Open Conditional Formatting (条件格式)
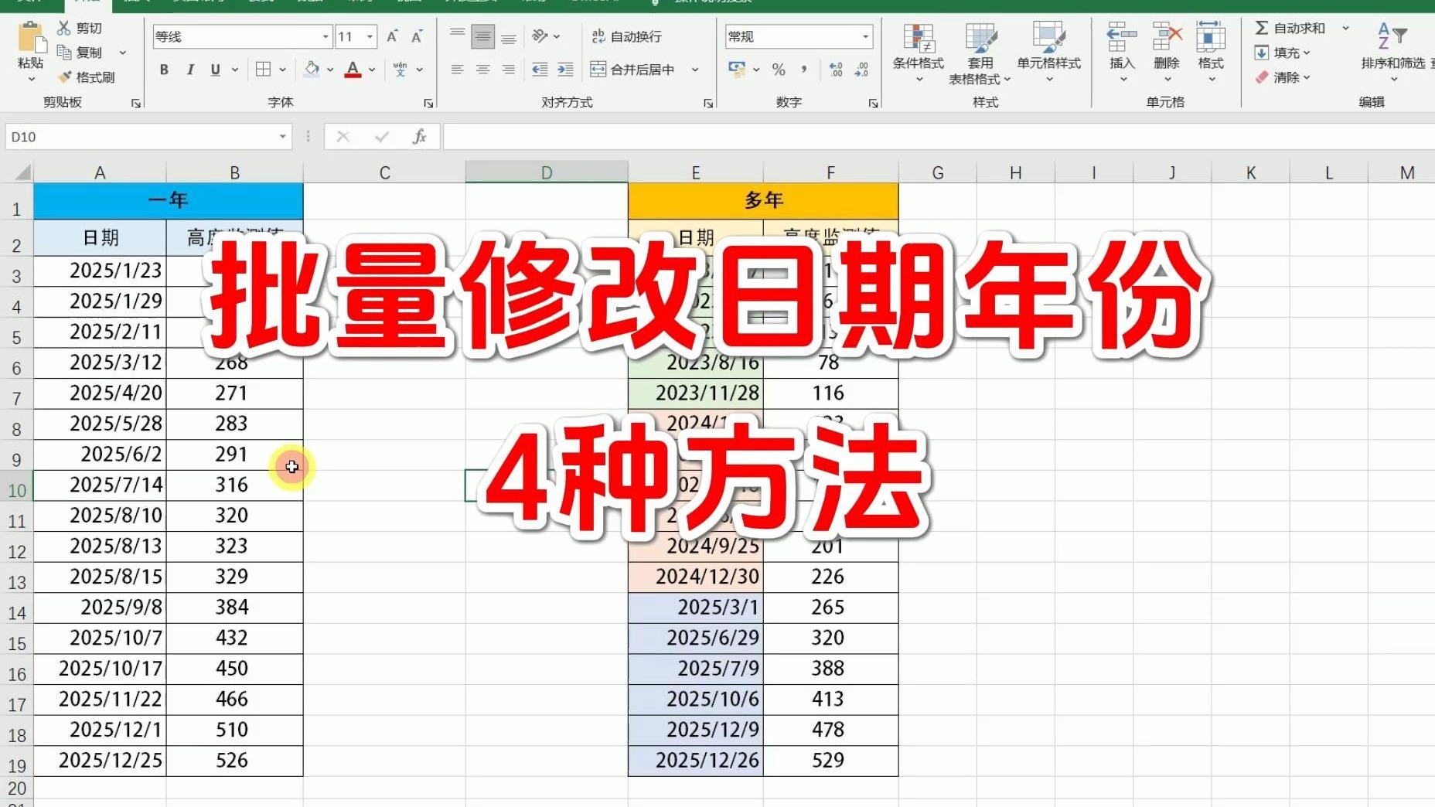 coord(919,52)
